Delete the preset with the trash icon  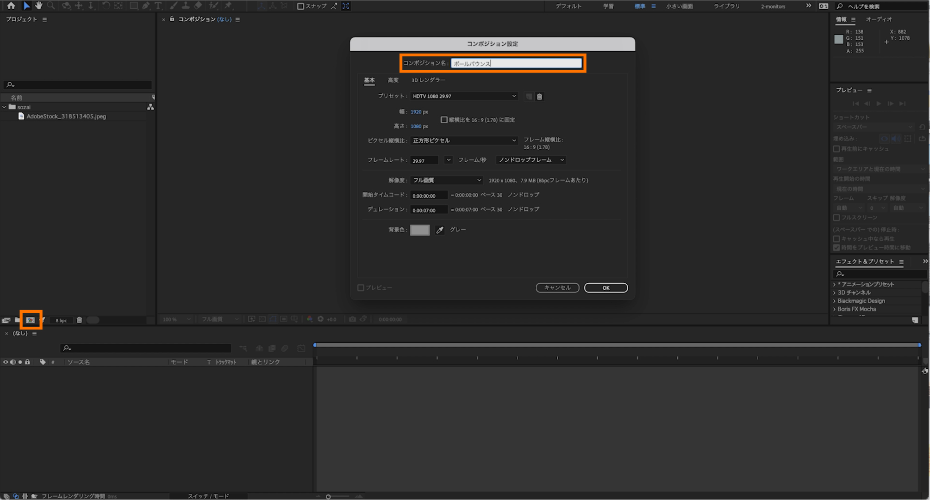tap(539, 97)
